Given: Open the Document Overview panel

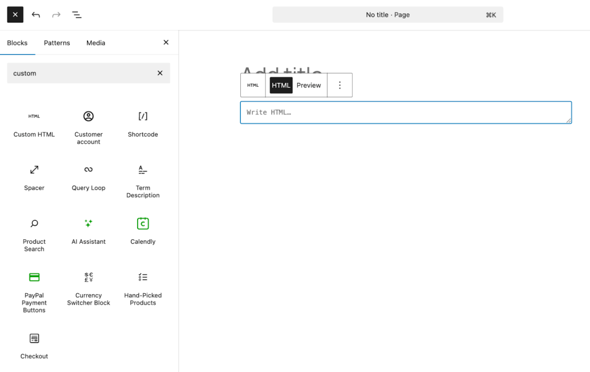Looking at the screenshot, I should [x=77, y=14].
